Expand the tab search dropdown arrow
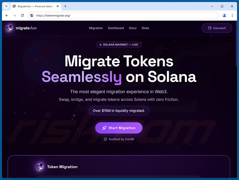The width and height of the screenshot is (239, 180). coord(6,6)
